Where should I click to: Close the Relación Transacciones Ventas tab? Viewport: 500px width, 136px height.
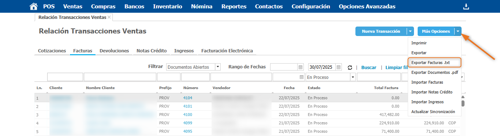109,17
